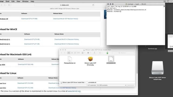
Task: Click the Terminal window title bar
Action: coord(136,4)
